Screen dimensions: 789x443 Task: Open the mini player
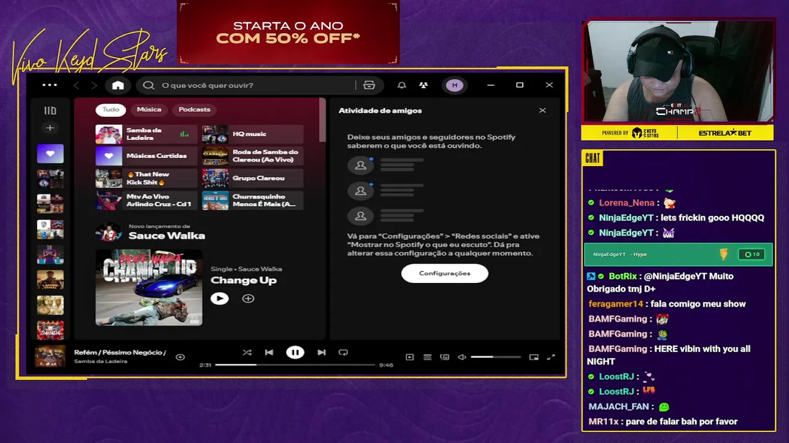(x=534, y=357)
